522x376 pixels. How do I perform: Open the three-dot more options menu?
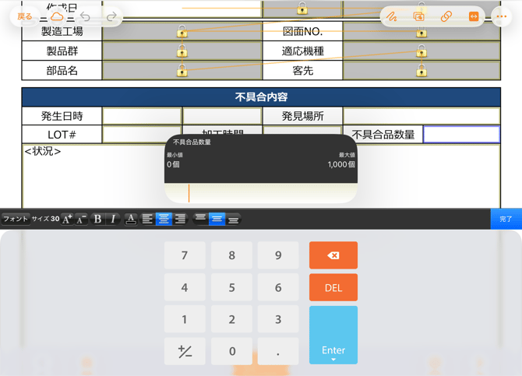[502, 16]
